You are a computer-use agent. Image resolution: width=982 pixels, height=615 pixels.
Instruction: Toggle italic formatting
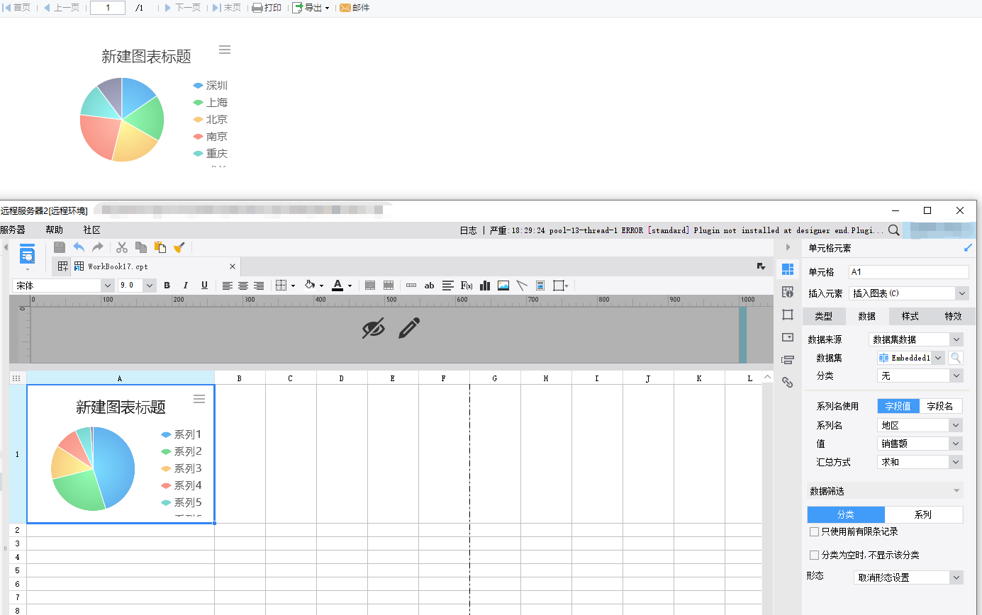(x=186, y=286)
